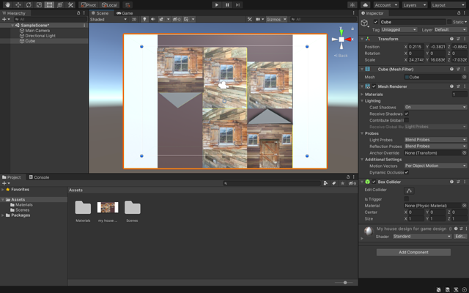Open Mesh Renderer preset icon
Viewport: 469px width, 293px height.
click(x=458, y=86)
